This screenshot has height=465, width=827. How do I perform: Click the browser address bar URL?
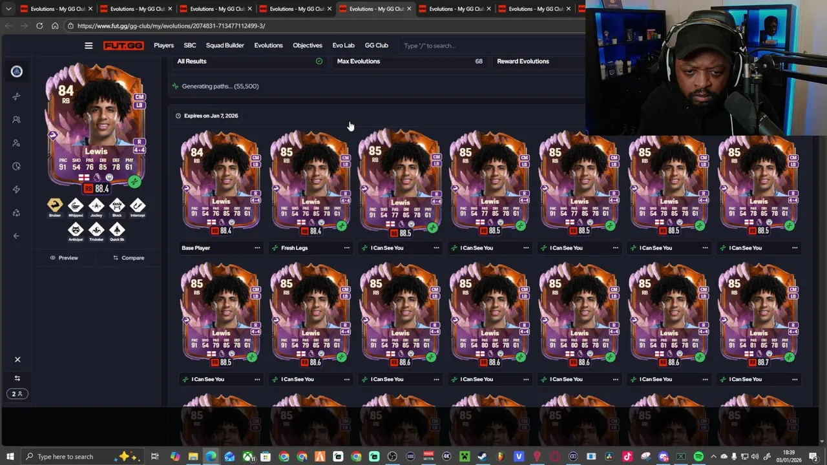tap(171, 26)
